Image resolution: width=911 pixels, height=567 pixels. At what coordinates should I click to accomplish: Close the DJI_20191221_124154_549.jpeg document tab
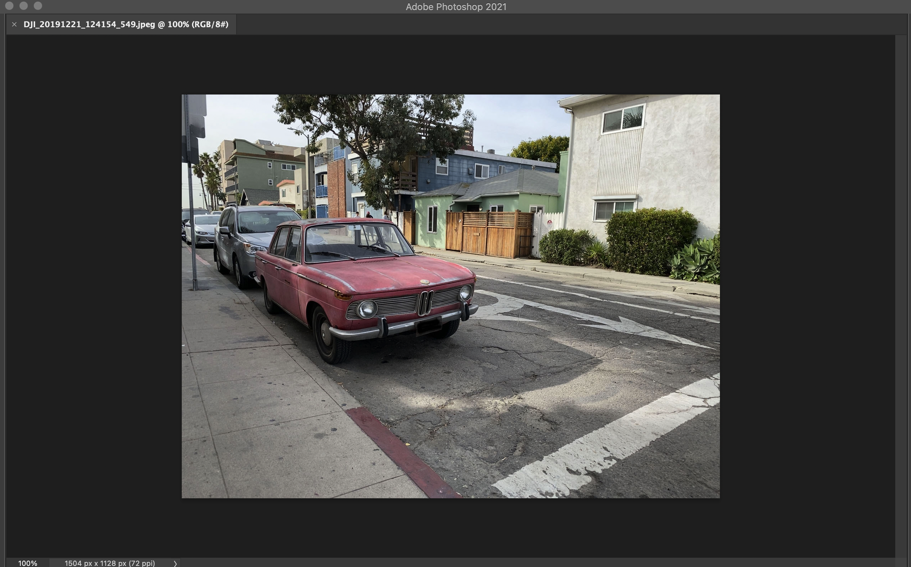click(14, 24)
